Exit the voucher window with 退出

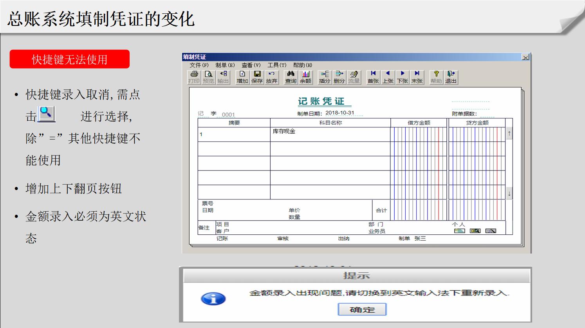click(451, 77)
